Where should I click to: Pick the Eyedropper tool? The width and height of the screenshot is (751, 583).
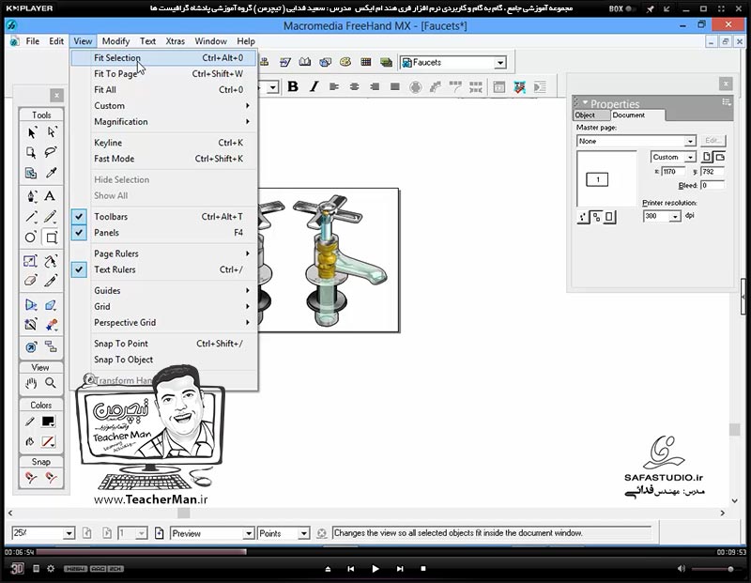point(52,173)
